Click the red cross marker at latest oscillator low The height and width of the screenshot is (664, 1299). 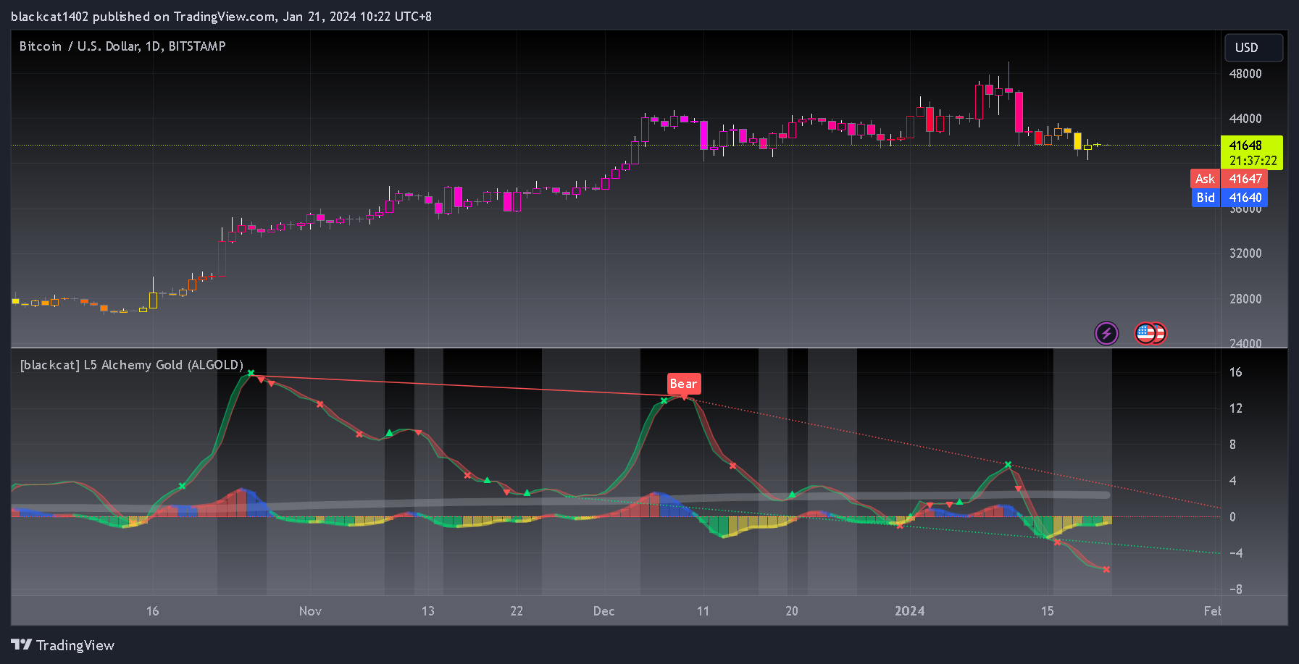click(1106, 569)
